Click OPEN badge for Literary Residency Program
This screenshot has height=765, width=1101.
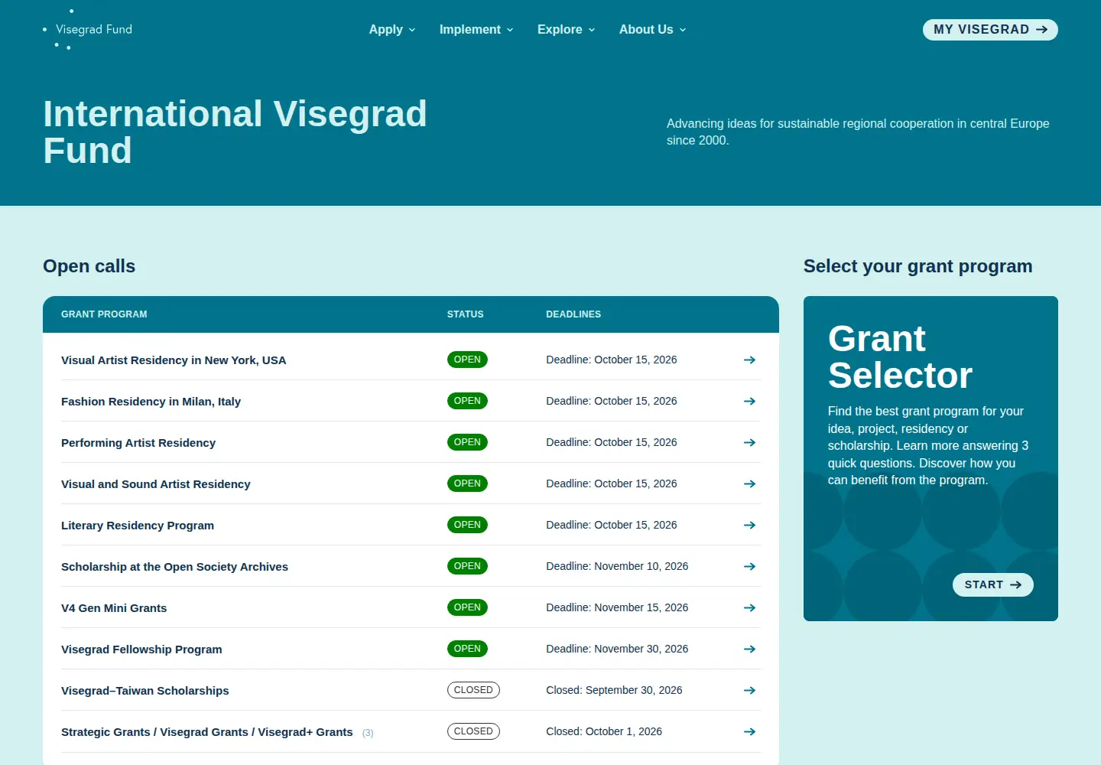point(467,525)
